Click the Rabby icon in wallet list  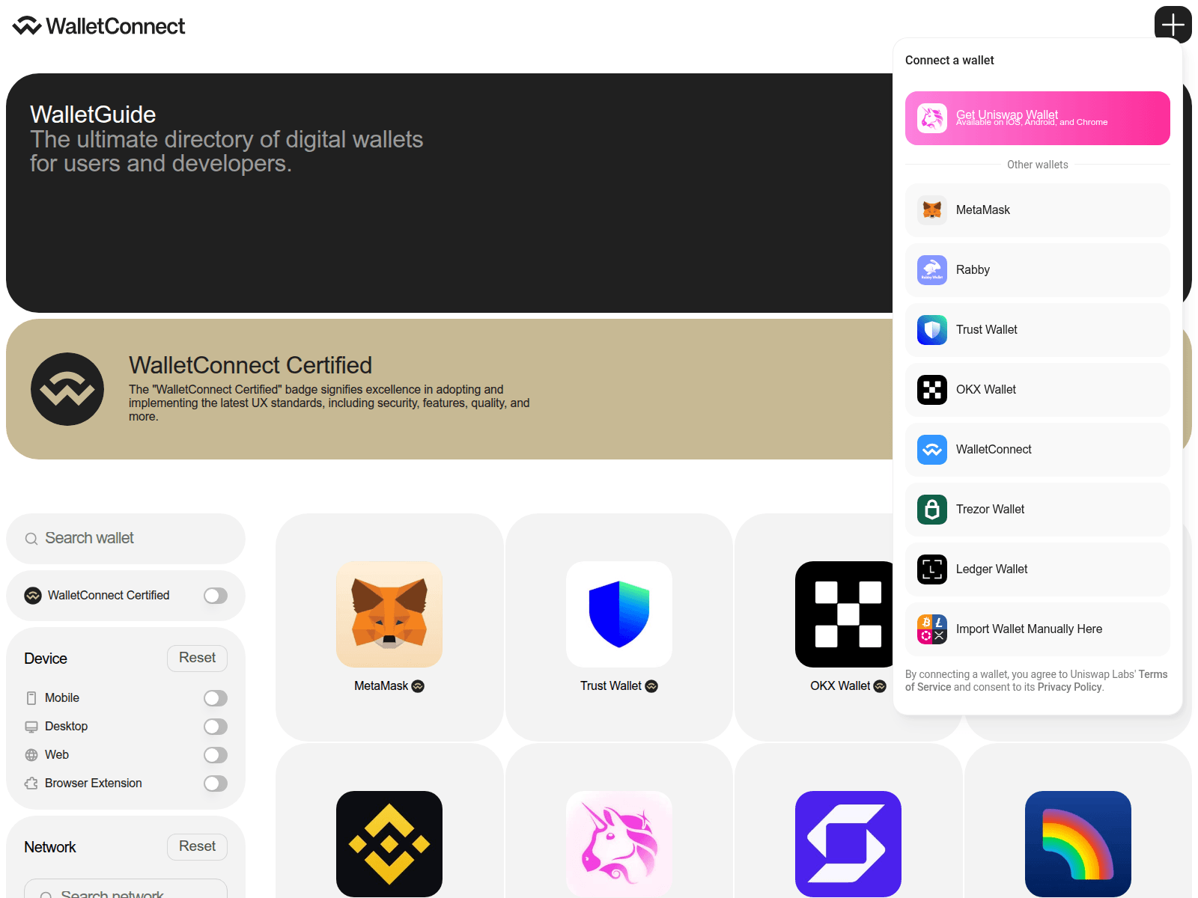(x=932, y=270)
